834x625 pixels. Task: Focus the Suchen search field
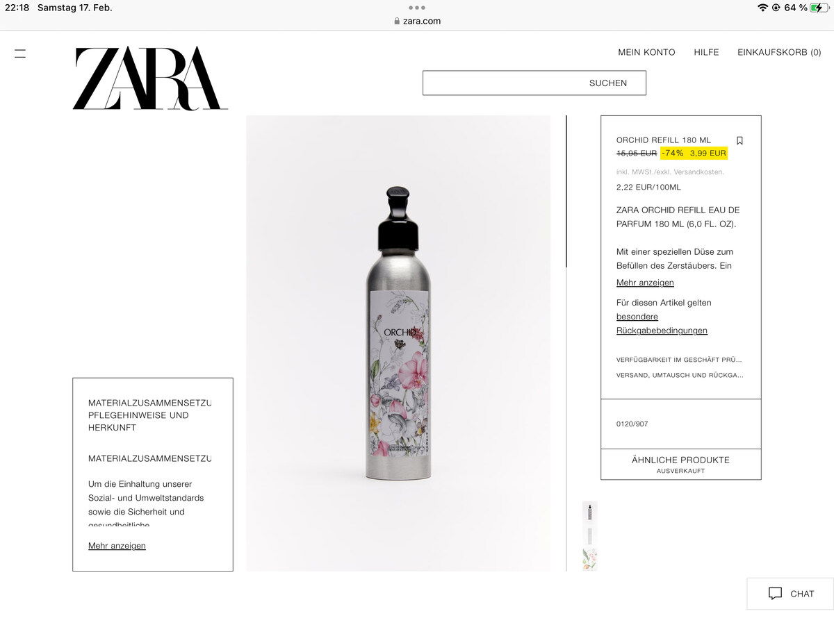click(534, 83)
